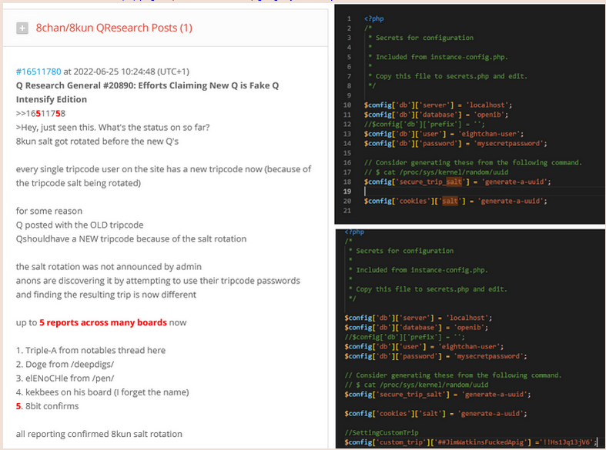Click comment 'Secrets for configuration' in top editor
Image resolution: width=606 pixels, height=450 pixels.
click(x=424, y=38)
